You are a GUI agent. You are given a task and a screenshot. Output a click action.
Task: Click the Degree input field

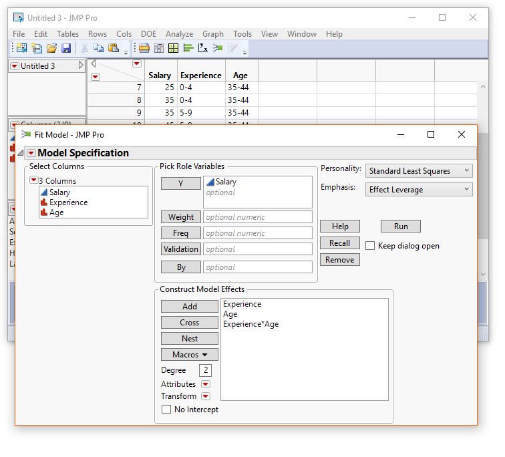pos(206,370)
